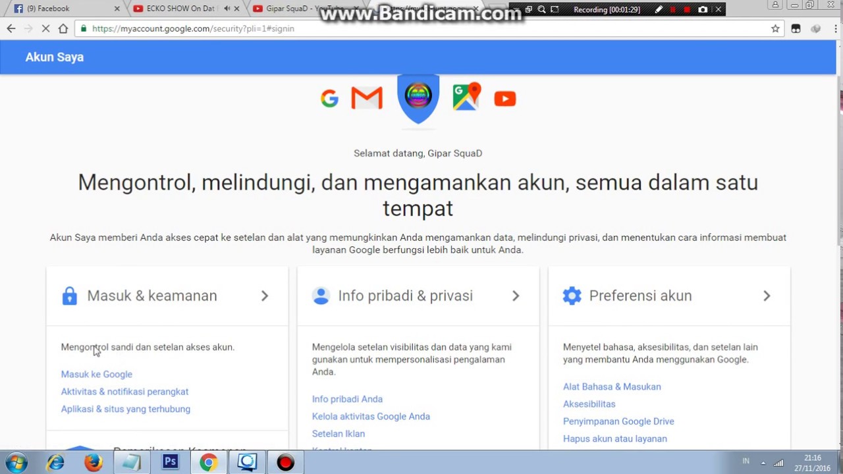This screenshot has height=474, width=843.
Task: Open the Windows Start menu
Action: click(16, 462)
